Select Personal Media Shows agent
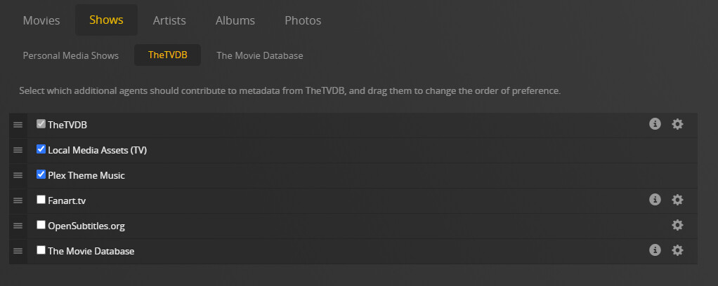718x286 pixels. [71, 55]
